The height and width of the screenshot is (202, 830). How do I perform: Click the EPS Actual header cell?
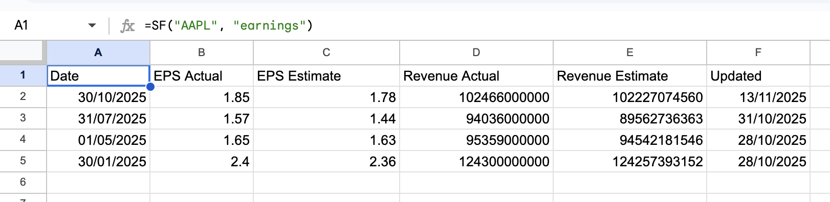202,75
